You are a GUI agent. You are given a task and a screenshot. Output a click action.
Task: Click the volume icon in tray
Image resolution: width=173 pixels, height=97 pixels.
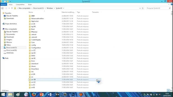point(157,95)
